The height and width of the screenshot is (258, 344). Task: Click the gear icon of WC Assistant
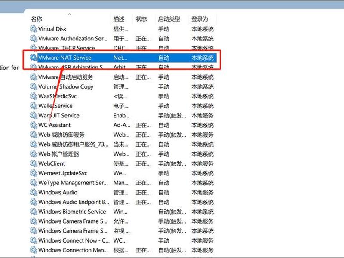tap(34, 125)
